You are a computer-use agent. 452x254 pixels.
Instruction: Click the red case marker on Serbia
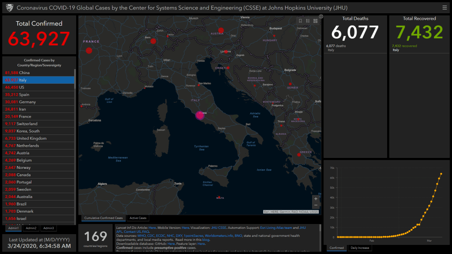290,84
